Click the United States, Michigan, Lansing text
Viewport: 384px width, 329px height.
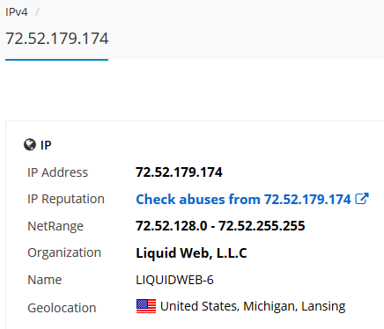(253, 306)
